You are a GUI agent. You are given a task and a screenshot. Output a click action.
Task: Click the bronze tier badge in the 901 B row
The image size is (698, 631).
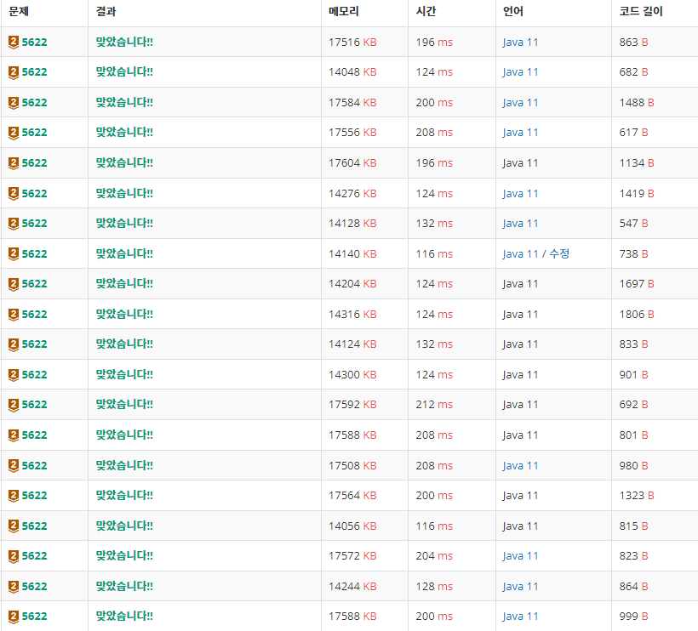coord(14,375)
